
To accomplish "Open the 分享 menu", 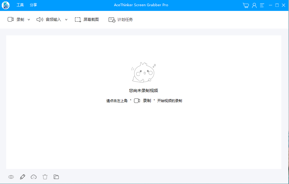I will point(33,5).
